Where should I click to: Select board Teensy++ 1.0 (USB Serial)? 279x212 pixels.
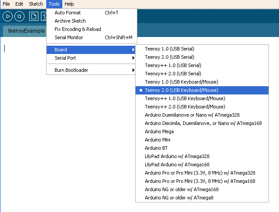(x=202, y=65)
